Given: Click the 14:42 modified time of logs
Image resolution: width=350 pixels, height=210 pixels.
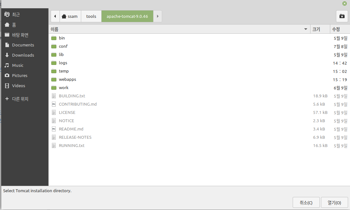Looking at the screenshot, I should [340, 63].
